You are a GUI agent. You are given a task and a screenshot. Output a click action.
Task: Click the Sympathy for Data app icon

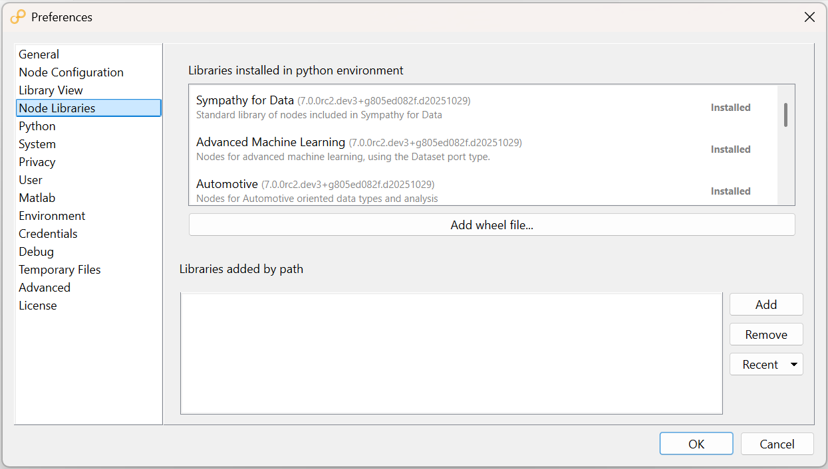17,17
